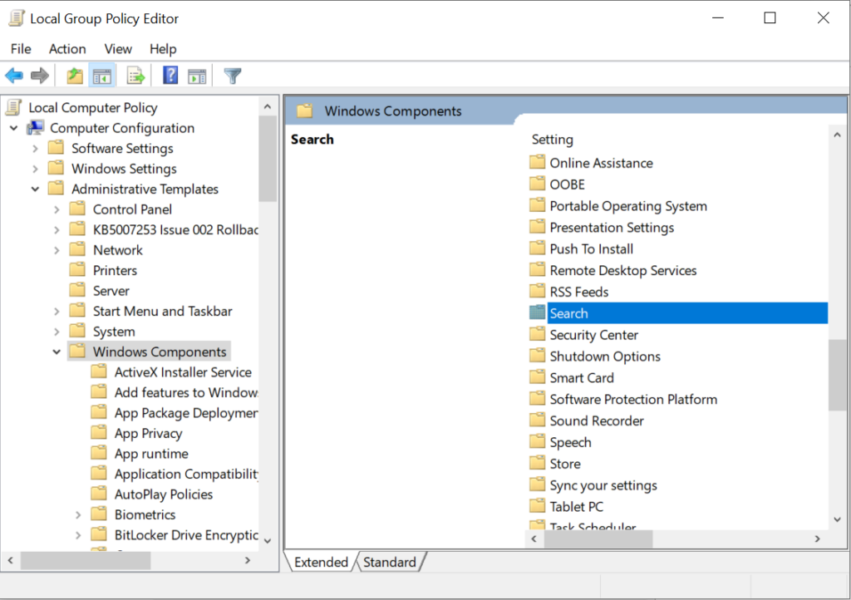Expand the BitLocker Drive Encryption node
The image size is (851, 600).
pyautogui.click(x=78, y=535)
